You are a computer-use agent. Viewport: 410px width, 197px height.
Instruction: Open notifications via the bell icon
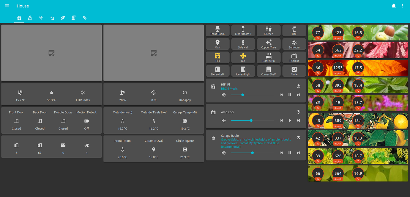(394, 6)
